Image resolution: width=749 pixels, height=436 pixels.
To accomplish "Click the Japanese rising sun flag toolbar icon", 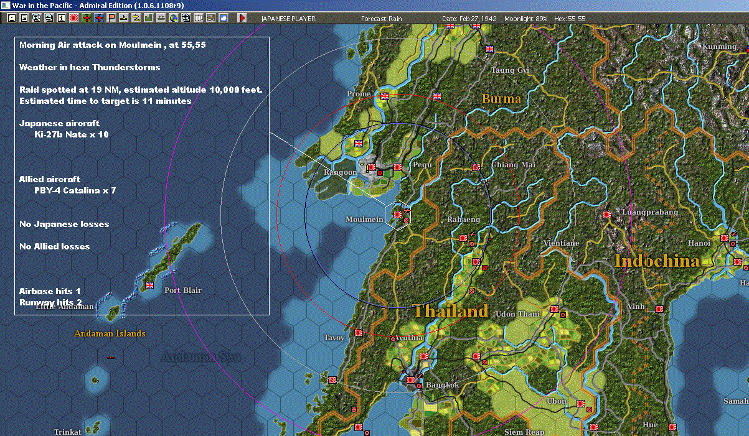I will 73,18.
